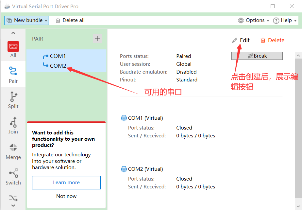Click the New bundle icon
This screenshot has width=302, height=210.
pyautogui.click(x=9, y=20)
